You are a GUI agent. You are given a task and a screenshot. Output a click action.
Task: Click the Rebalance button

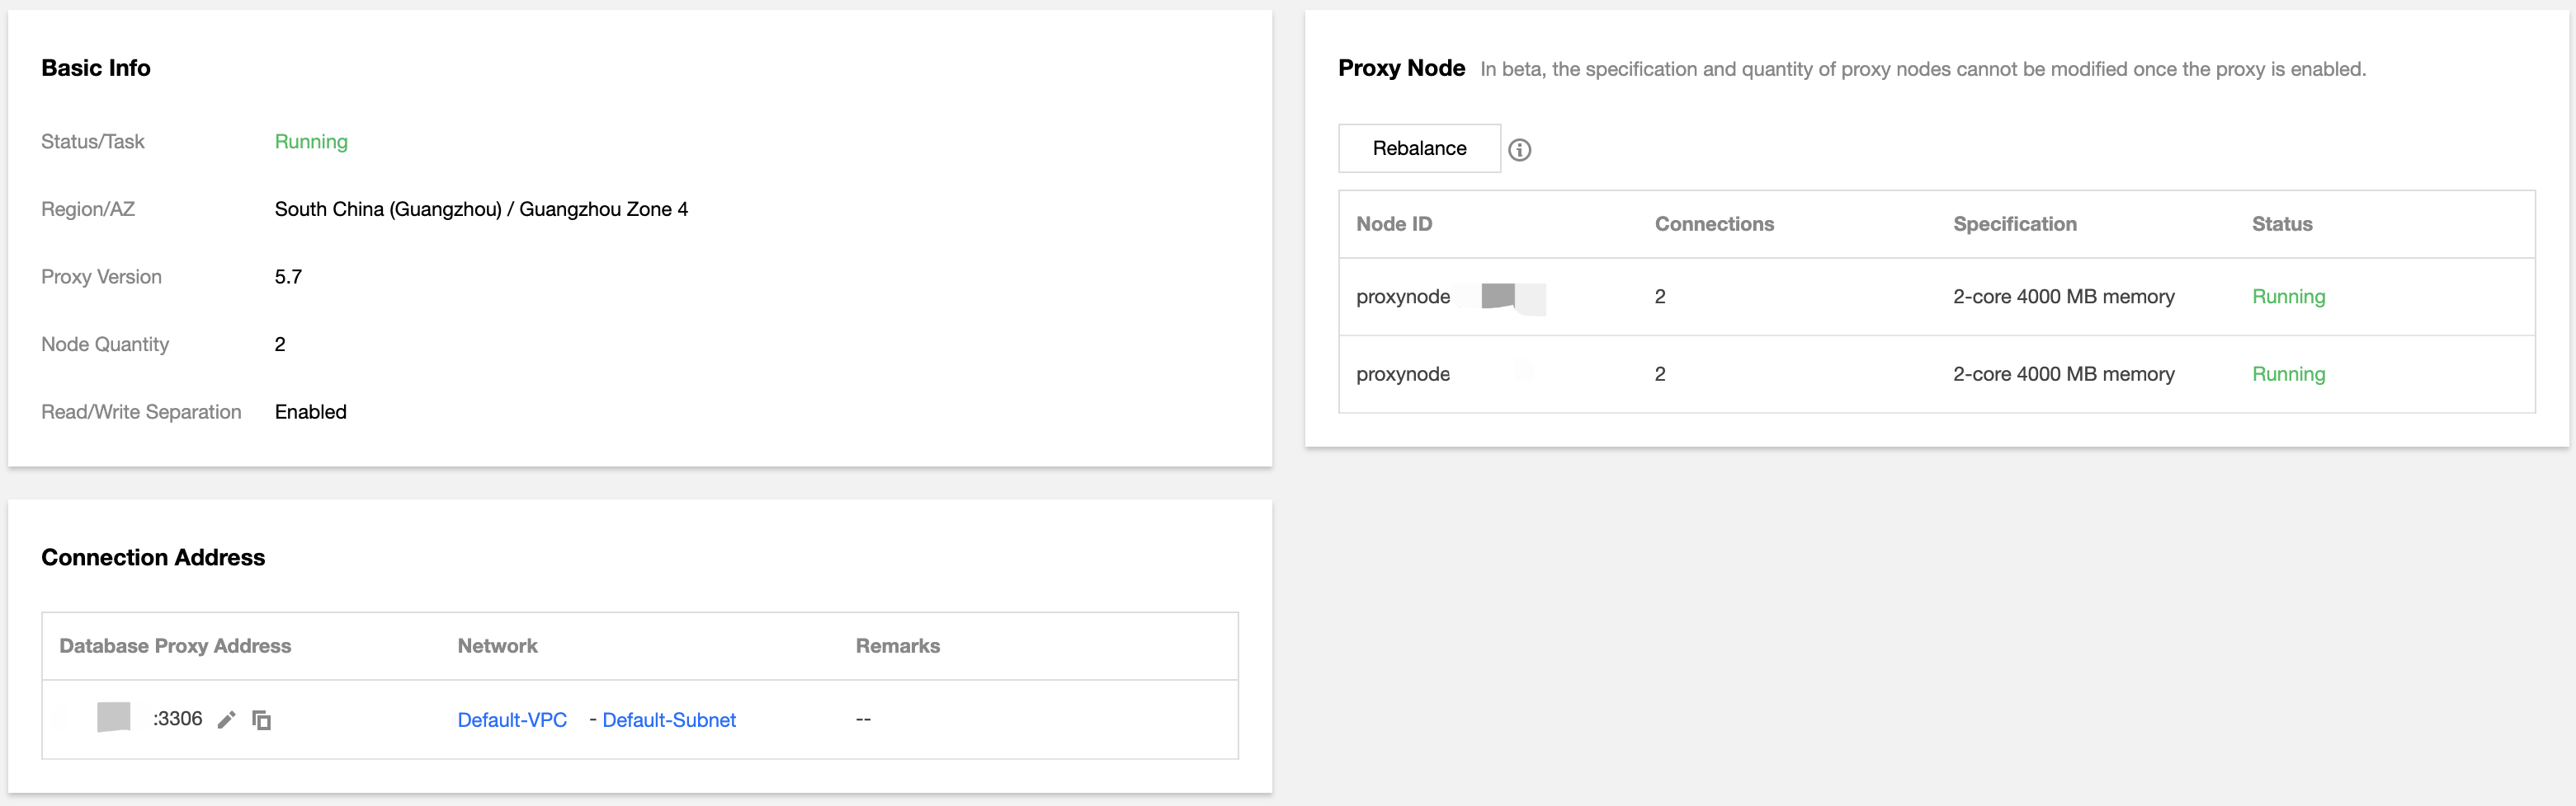[1419, 149]
